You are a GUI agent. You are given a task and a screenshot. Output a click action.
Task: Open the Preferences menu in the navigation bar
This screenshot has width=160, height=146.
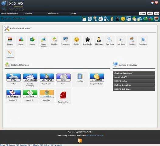53,13
